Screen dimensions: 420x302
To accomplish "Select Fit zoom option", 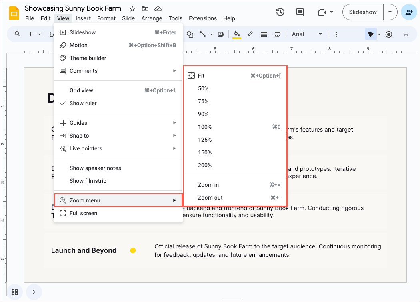I will tap(235, 76).
